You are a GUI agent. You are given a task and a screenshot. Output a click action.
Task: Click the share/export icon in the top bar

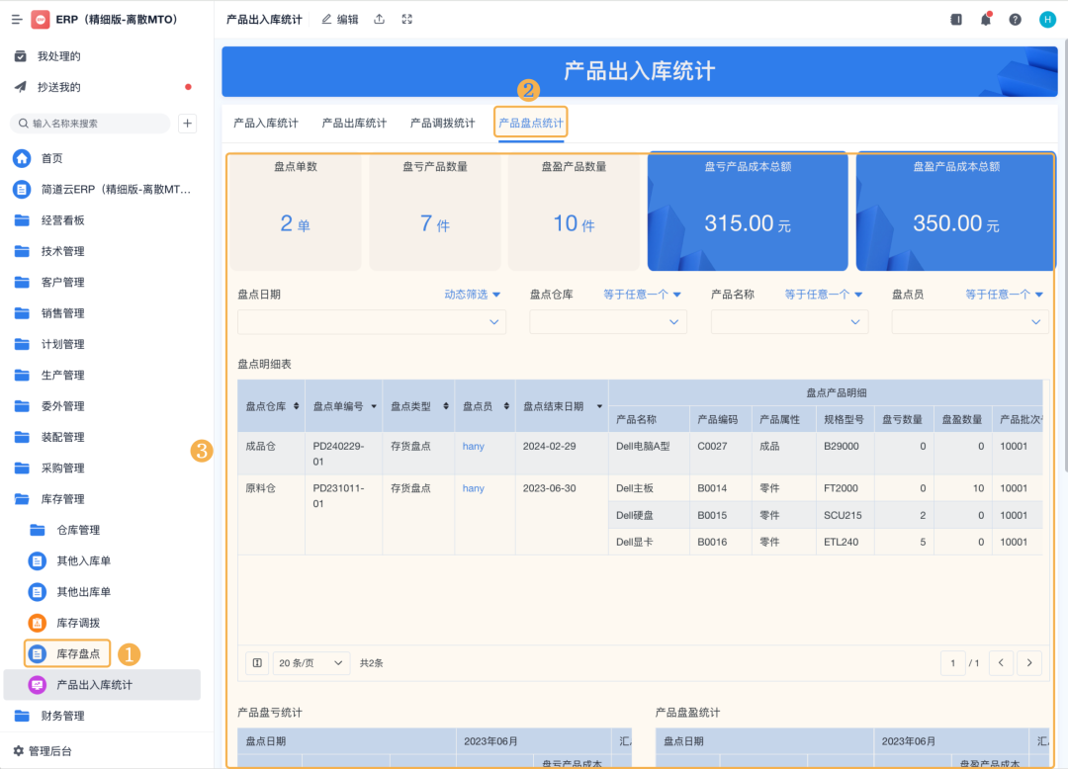tap(380, 19)
